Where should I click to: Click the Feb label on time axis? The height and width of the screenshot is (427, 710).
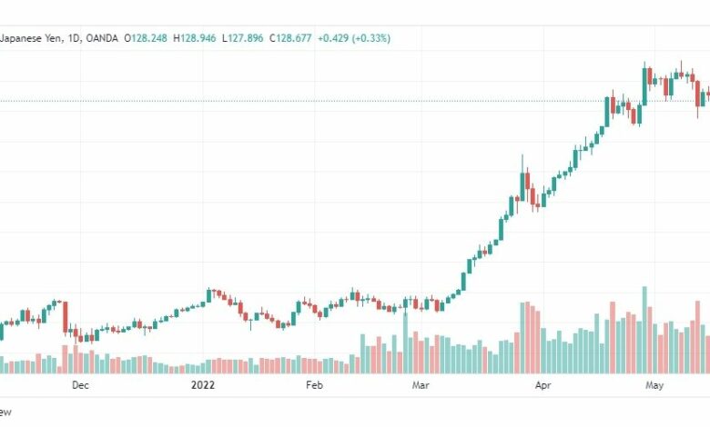[314, 385]
